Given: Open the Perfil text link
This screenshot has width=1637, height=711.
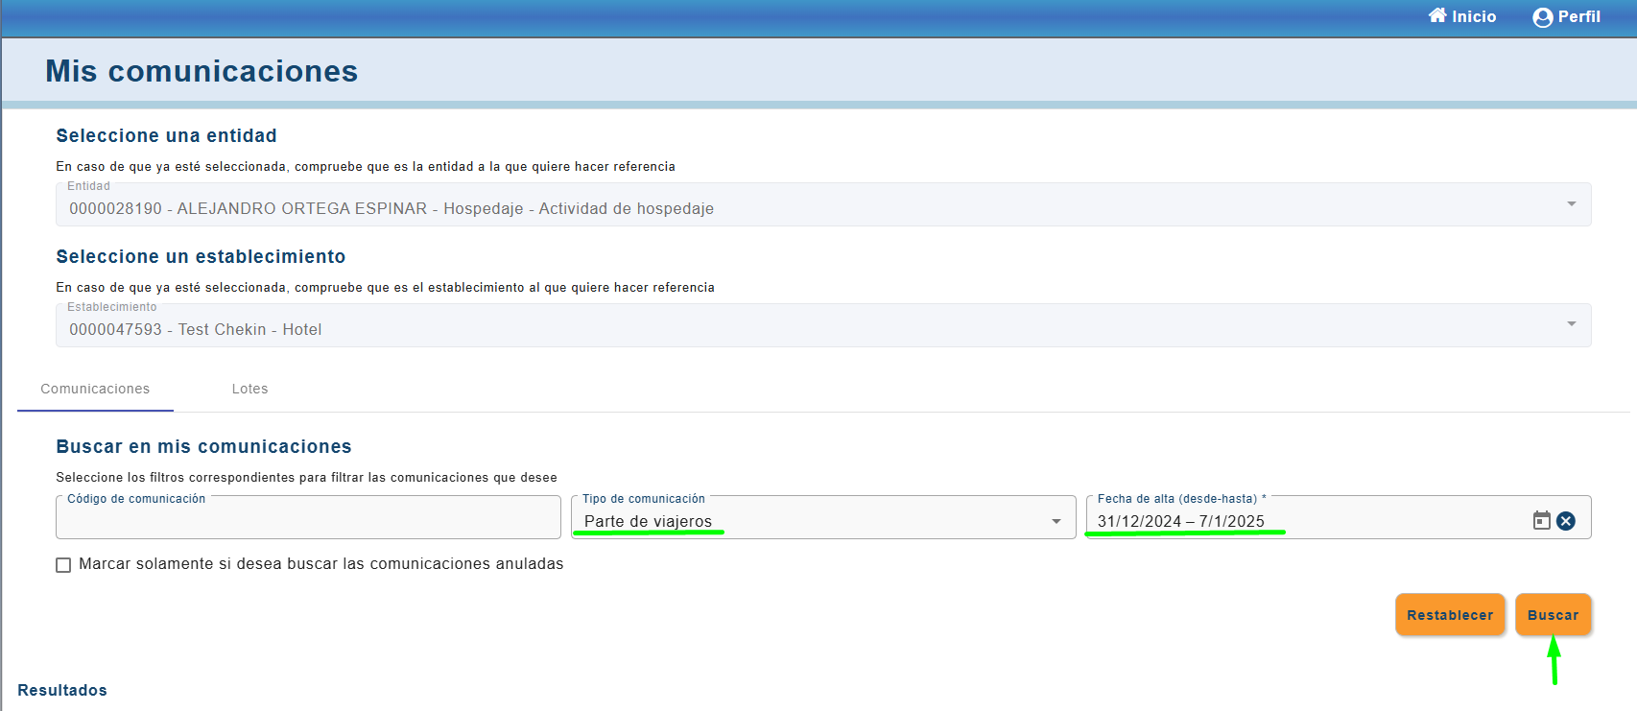Looking at the screenshot, I should [1578, 16].
